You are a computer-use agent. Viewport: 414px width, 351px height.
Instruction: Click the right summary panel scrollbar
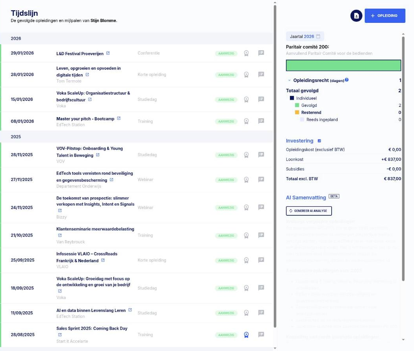pos(403,159)
